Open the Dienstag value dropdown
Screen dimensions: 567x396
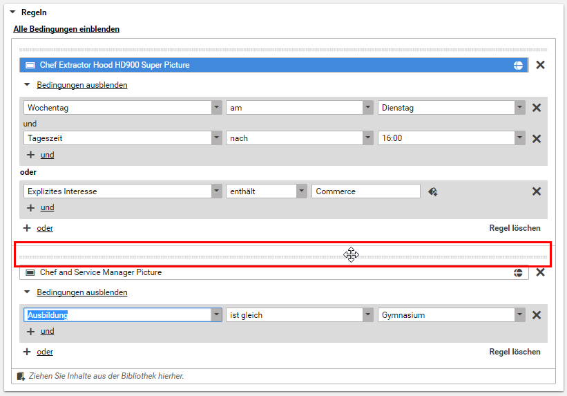click(x=519, y=108)
